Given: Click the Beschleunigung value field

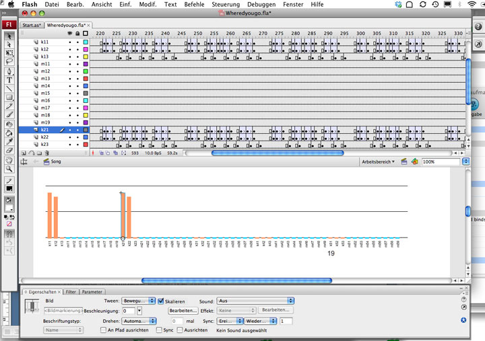Looking at the screenshot, I should (129, 311).
